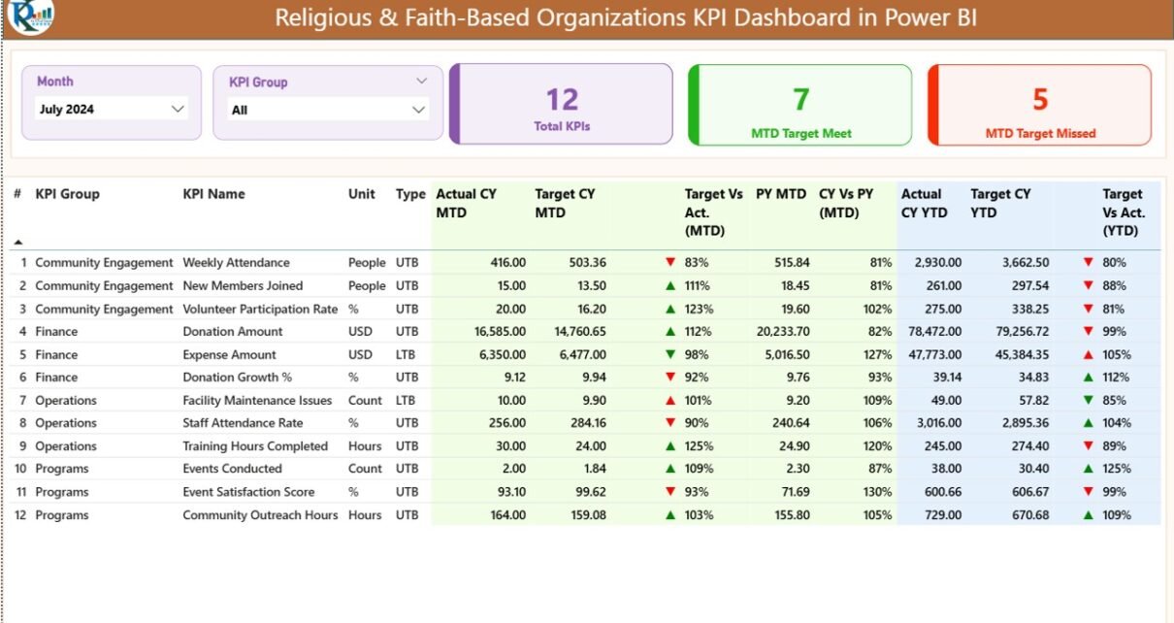Select the MTD Target Missed card
1174x623 pixels.
click(1039, 105)
